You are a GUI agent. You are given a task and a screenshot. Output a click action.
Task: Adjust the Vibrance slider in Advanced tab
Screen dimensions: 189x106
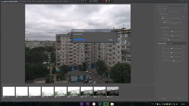click(172, 57)
